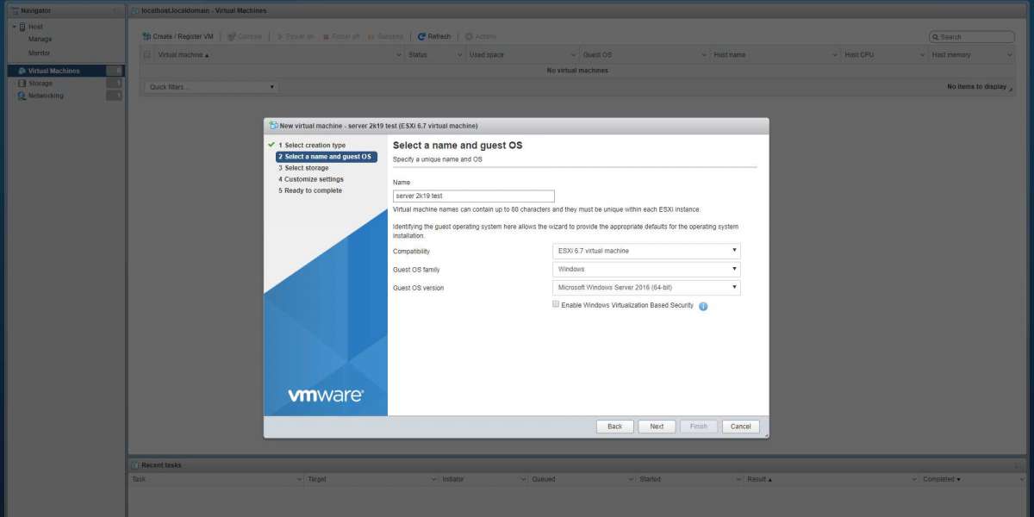Click the Name field containing server 2k19 test

coord(473,196)
